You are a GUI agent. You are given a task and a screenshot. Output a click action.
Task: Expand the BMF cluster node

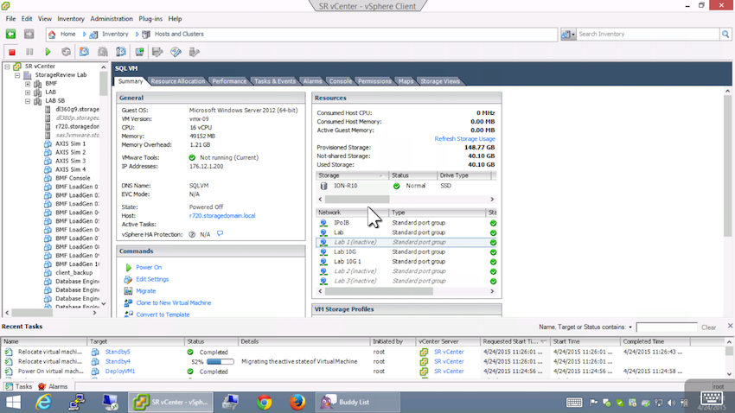point(28,84)
